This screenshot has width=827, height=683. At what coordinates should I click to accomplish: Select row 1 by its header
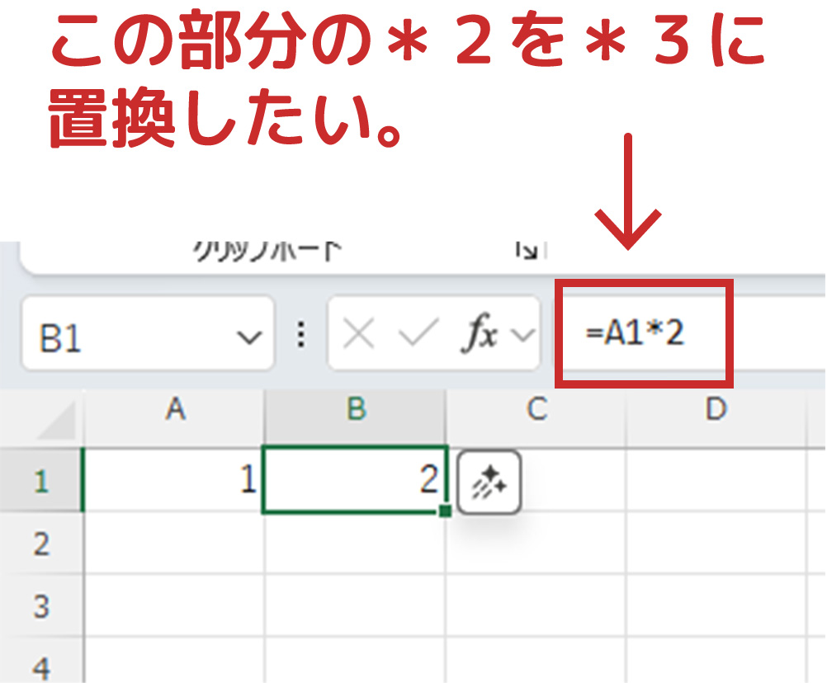pyautogui.click(x=41, y=481)
